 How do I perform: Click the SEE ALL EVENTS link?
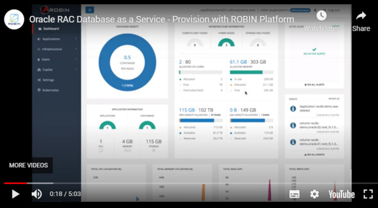point(314,155)
